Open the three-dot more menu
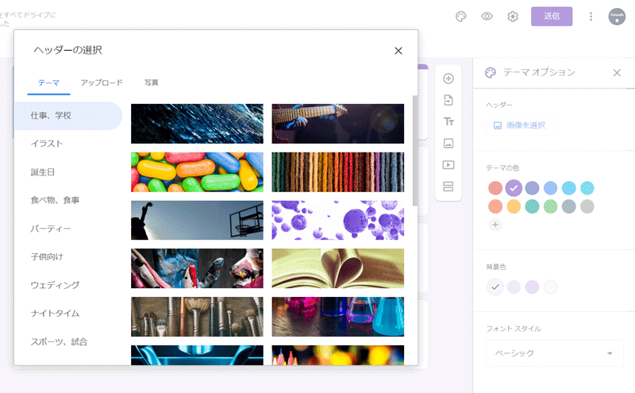 pyautogui.click(x=591, y=17)
